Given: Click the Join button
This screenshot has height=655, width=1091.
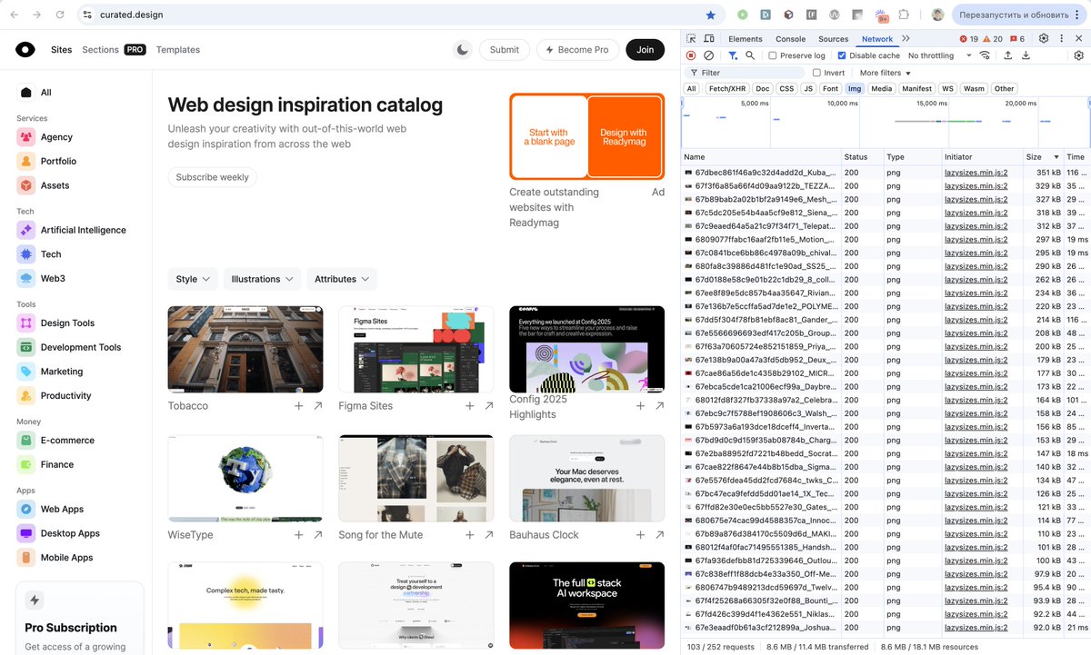Looking at the screenshot, I should 645,50.
